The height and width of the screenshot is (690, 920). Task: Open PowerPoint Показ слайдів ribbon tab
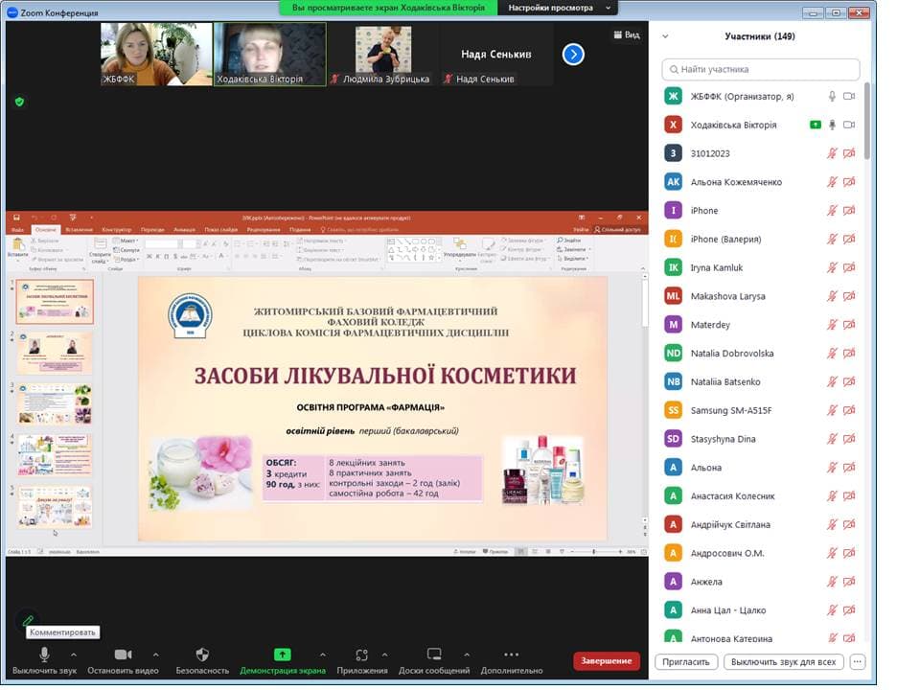tap(220, 229)
